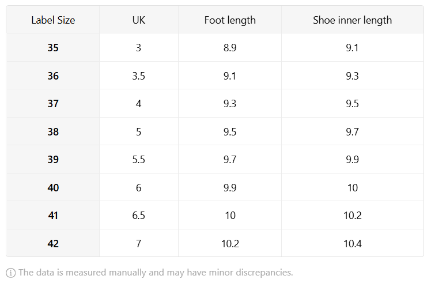Select the Foot length column header
The image size is (431, 283).
tap(230, 20)
